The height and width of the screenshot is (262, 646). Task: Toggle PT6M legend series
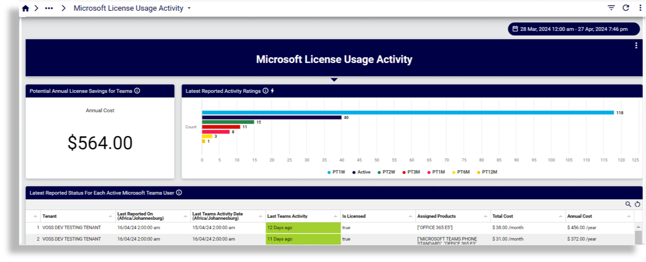click(461, 172)
